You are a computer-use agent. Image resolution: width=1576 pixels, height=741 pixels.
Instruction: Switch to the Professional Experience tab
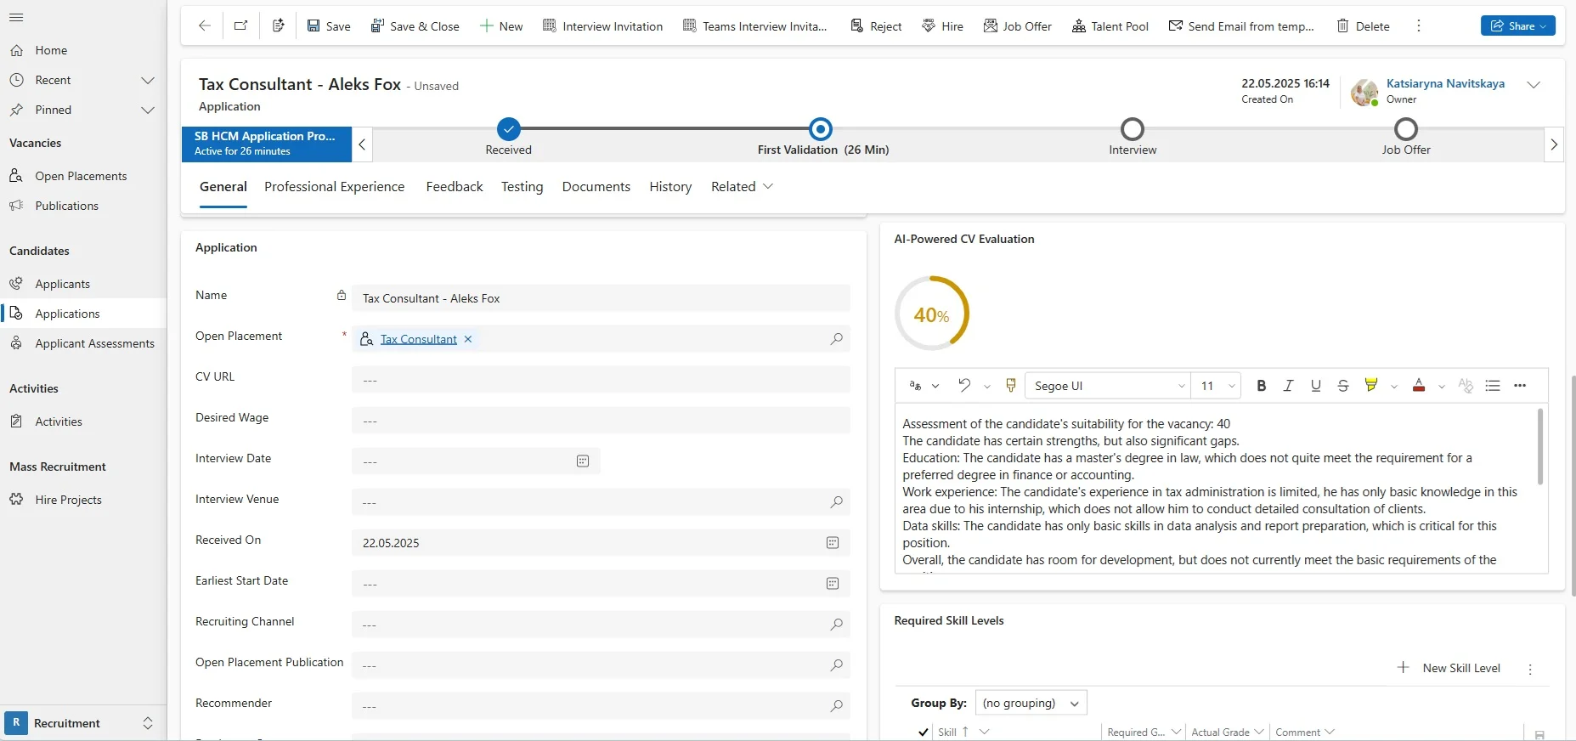[x=334, y=187]
